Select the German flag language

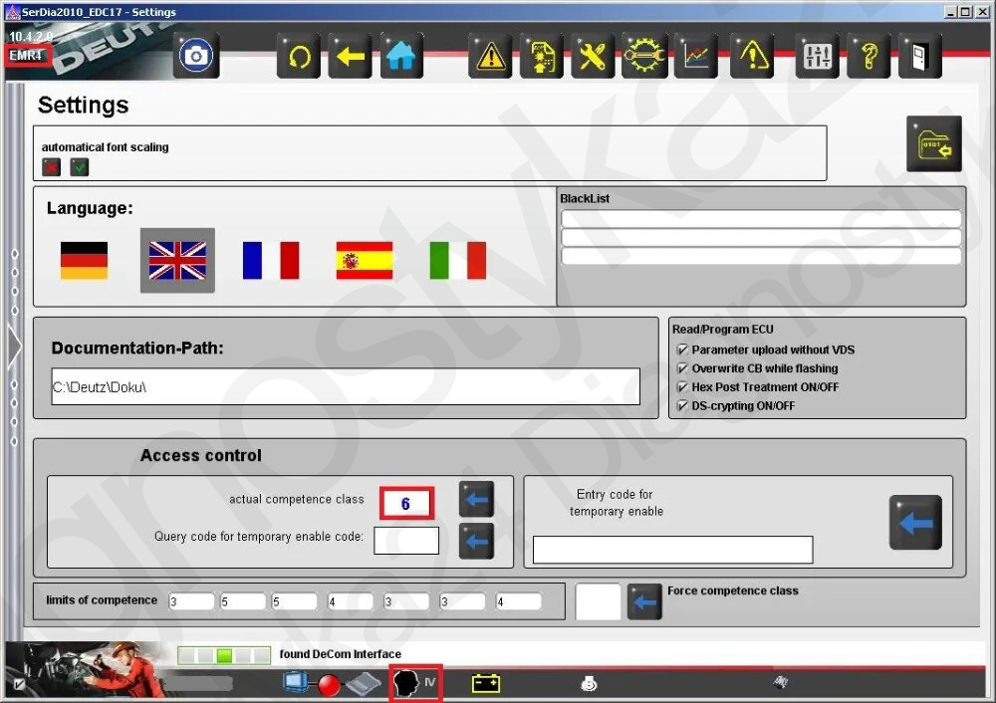[84, 261]
